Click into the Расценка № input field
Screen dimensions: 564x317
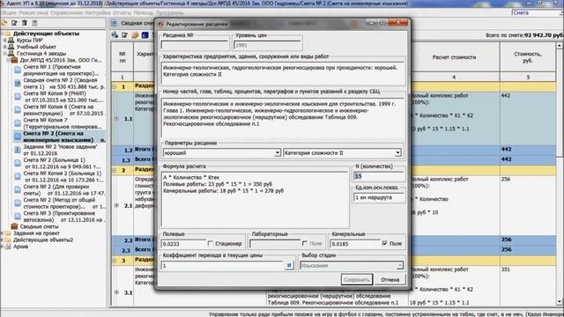(194, 45)
